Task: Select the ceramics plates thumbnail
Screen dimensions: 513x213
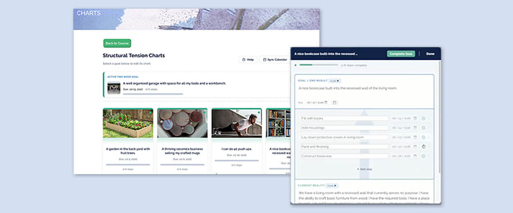Action: (182, 123)
